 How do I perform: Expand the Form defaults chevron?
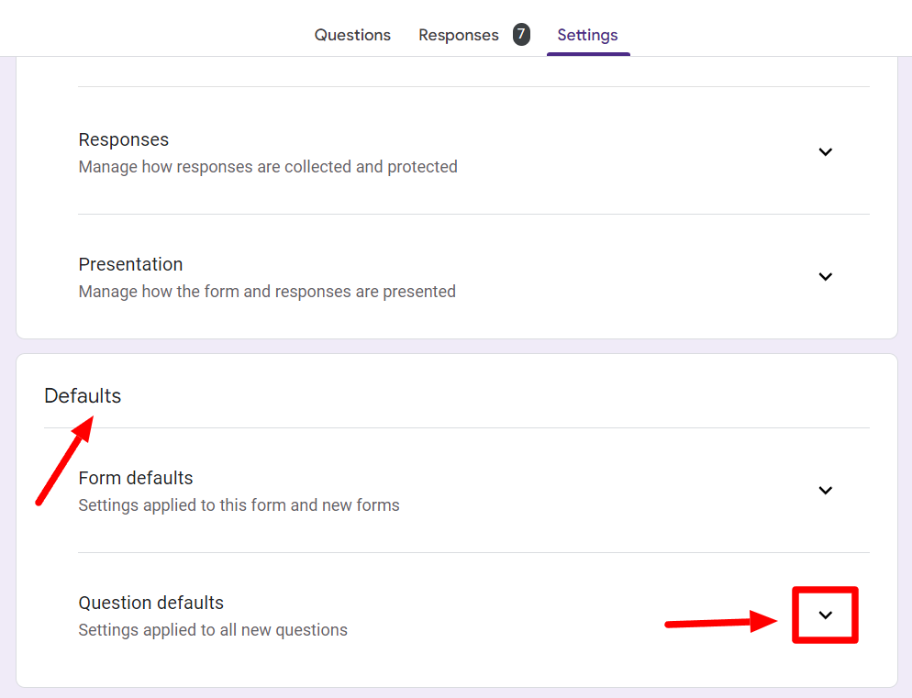click(826, 491)
